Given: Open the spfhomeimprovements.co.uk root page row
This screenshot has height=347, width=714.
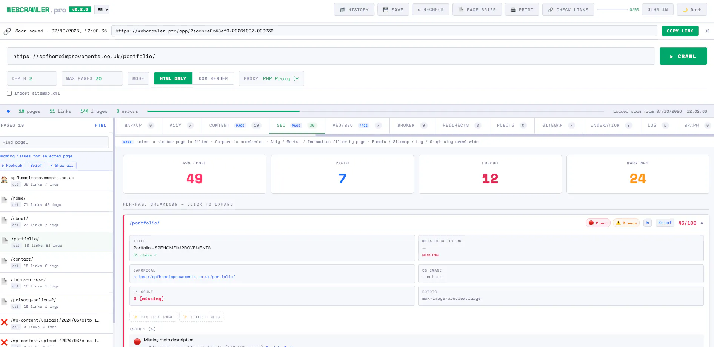Looking at the screenshot, I should click(x=57, y=181).
